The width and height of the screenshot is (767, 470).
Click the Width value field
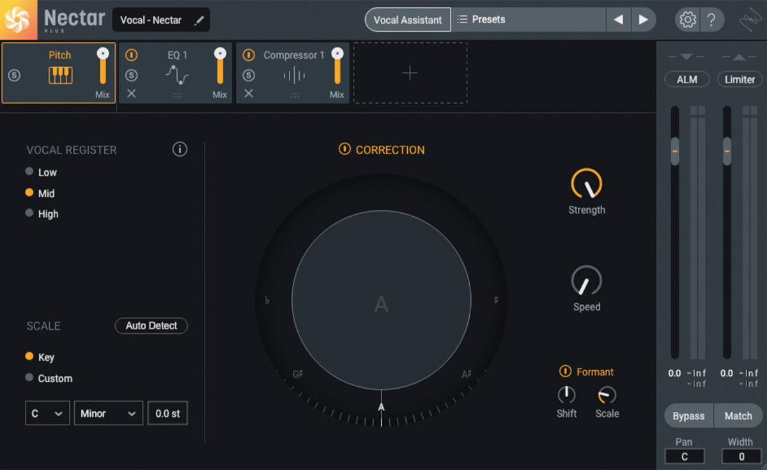pos(741,457)
